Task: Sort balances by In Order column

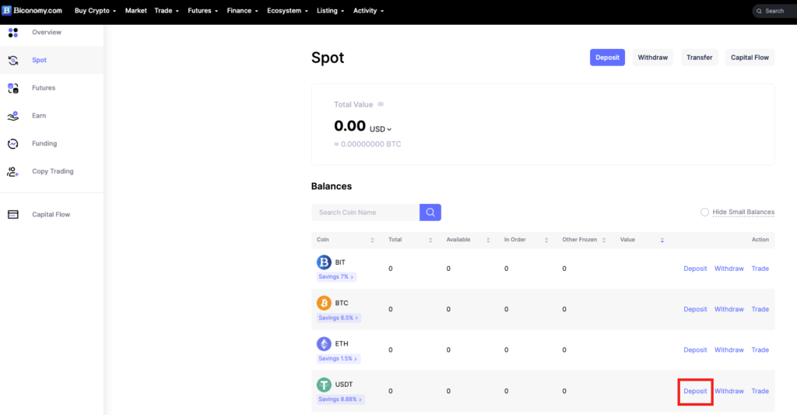Action: tap(546, 240)
